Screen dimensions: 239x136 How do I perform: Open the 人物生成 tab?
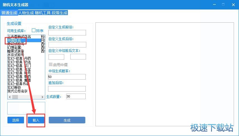pyautogui.click(x=26, y=13)
